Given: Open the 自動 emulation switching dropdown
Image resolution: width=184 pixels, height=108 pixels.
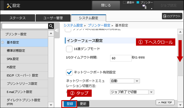Looking at the screenshot, I should [x=125, y=81].
